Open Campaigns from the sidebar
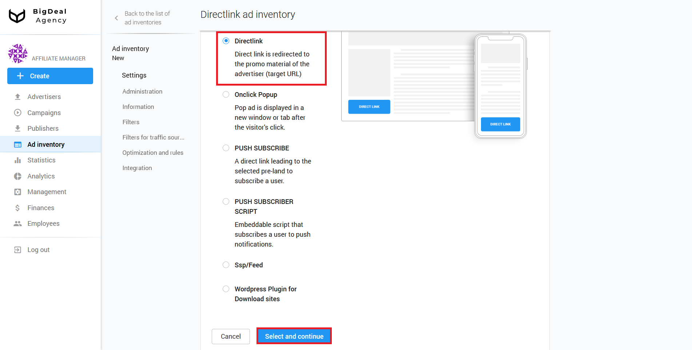The width and height of the screenshot is (692, 350). point(17,113)
